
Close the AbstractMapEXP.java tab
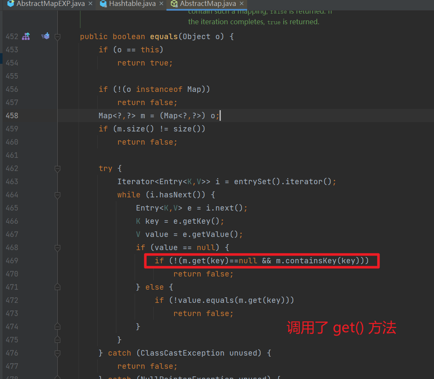click(x=90, y=4)
